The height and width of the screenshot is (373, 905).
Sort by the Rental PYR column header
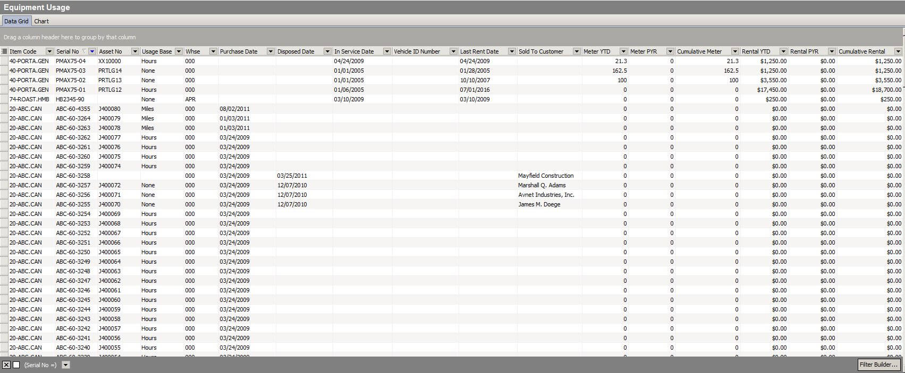click(804, 51)
